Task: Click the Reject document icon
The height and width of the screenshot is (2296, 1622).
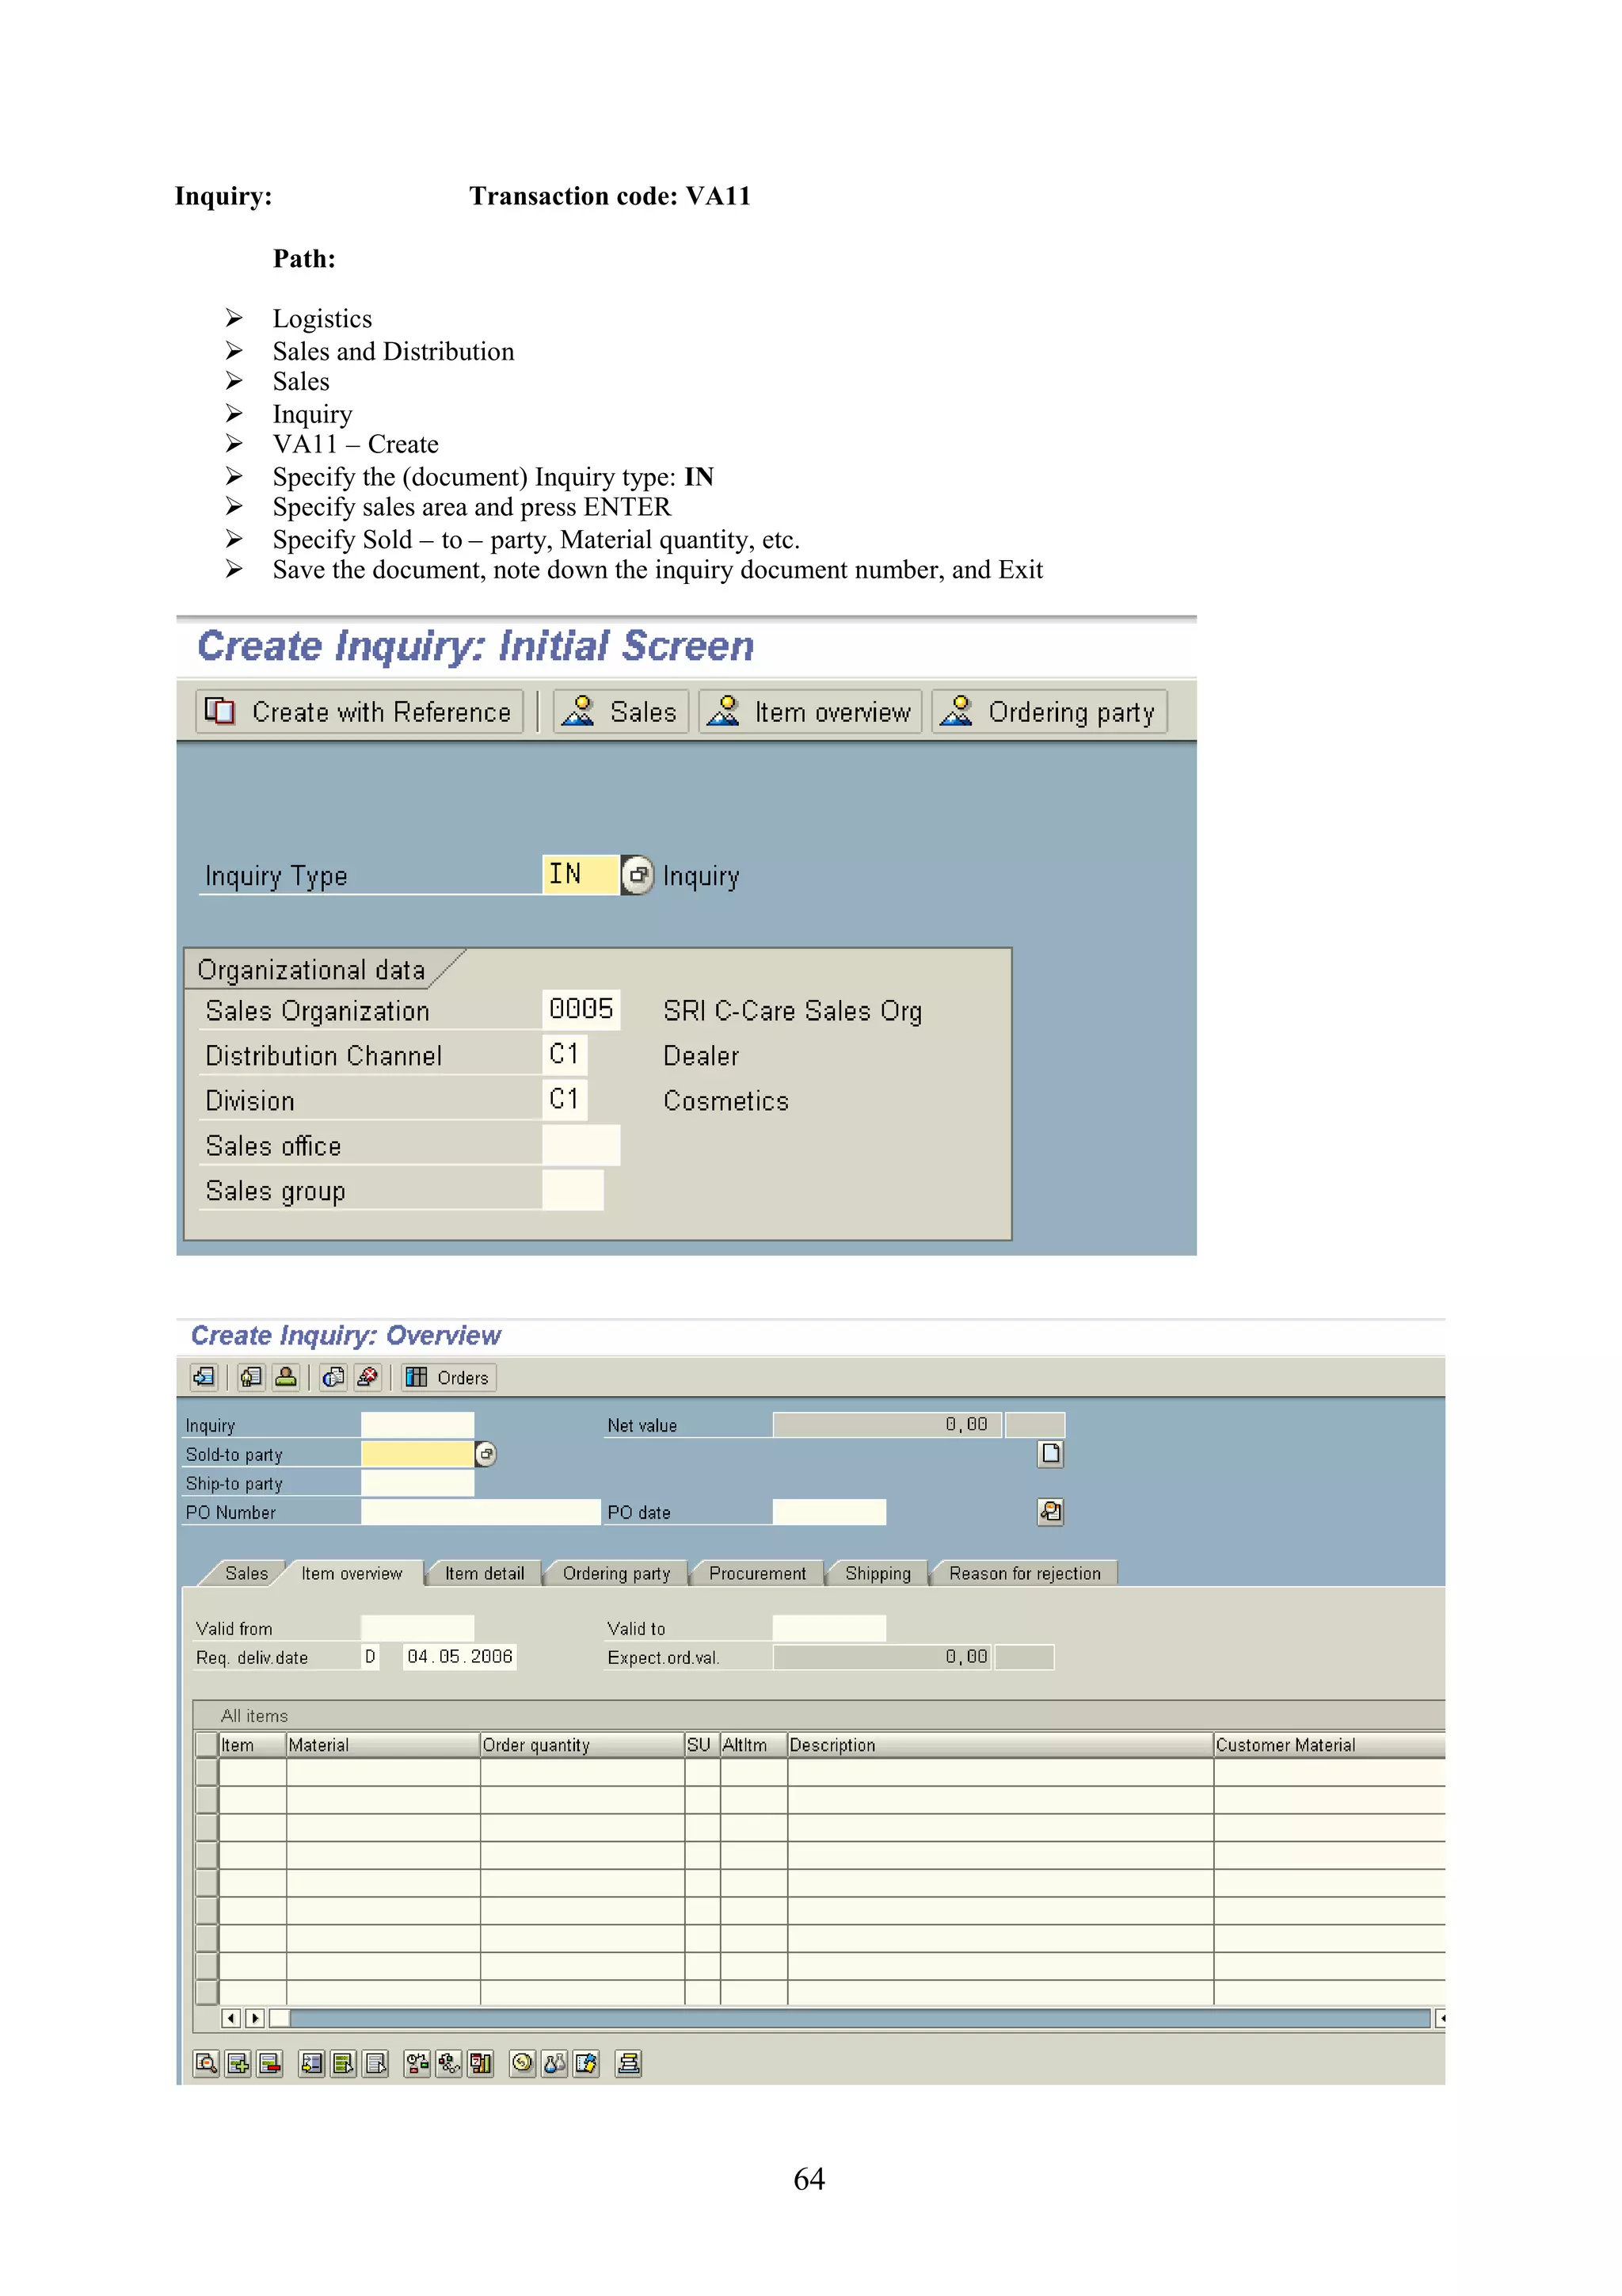Action: 367,1377
